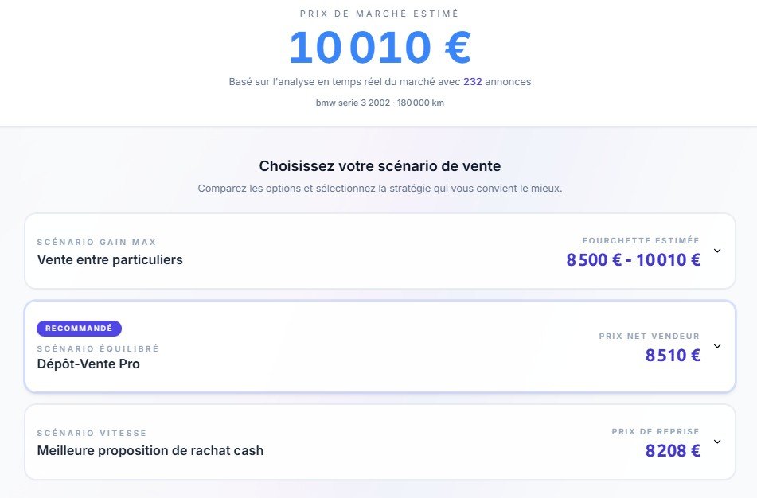This screenshot has width=757, height=498.
Task: Select the recommended Dépôt-Vente Pro card
Action: tap(382, 347)
